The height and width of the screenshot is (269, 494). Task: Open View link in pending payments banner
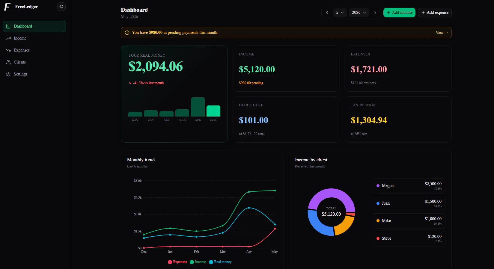pyautogui.click(x=442, y=33)
